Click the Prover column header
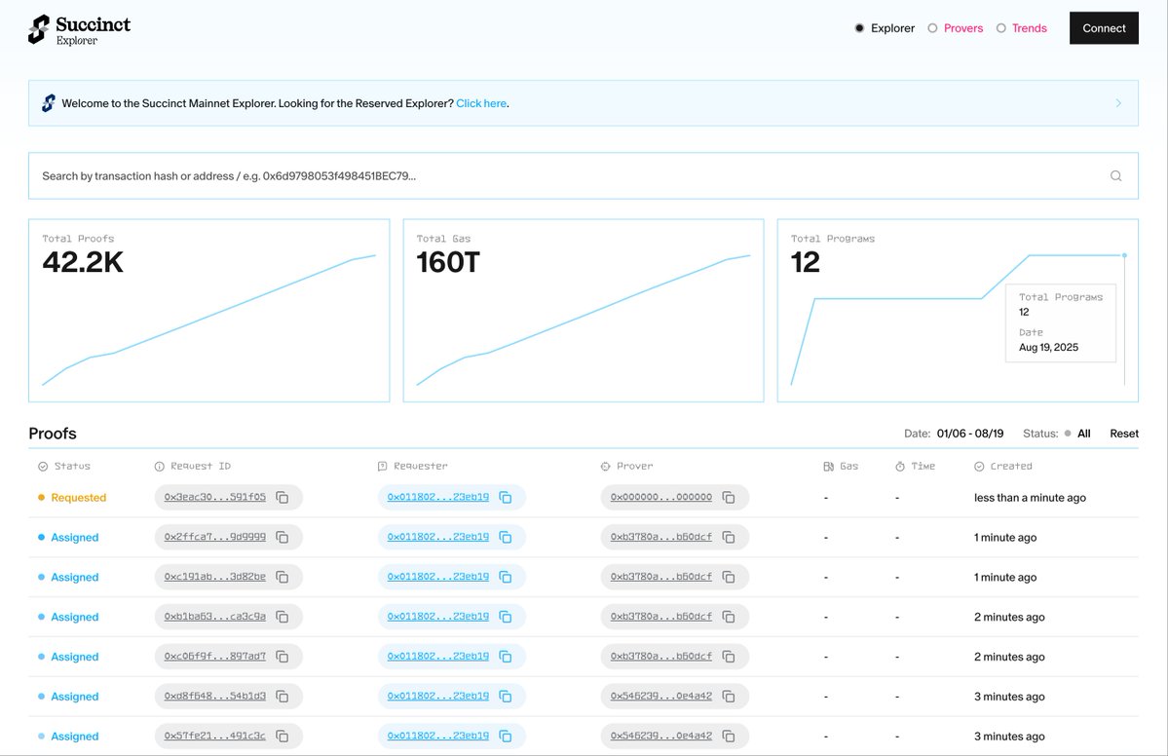The height and width of the screenshot is (756, 1168). tap(627, 467)
